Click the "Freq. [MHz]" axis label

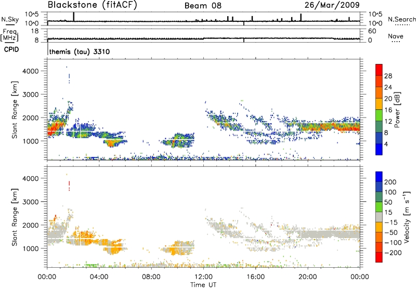pyautogui.click(x=9, y=35)
